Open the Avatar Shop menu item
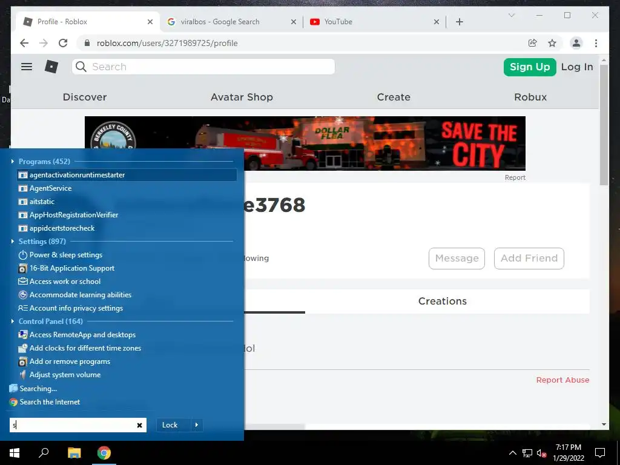Screen dimensions: 620x465 [242, 97]
